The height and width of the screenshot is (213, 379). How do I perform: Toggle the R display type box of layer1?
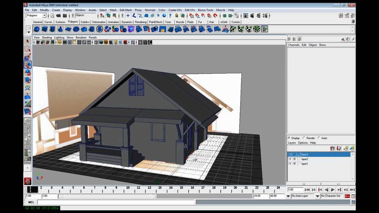294,164
